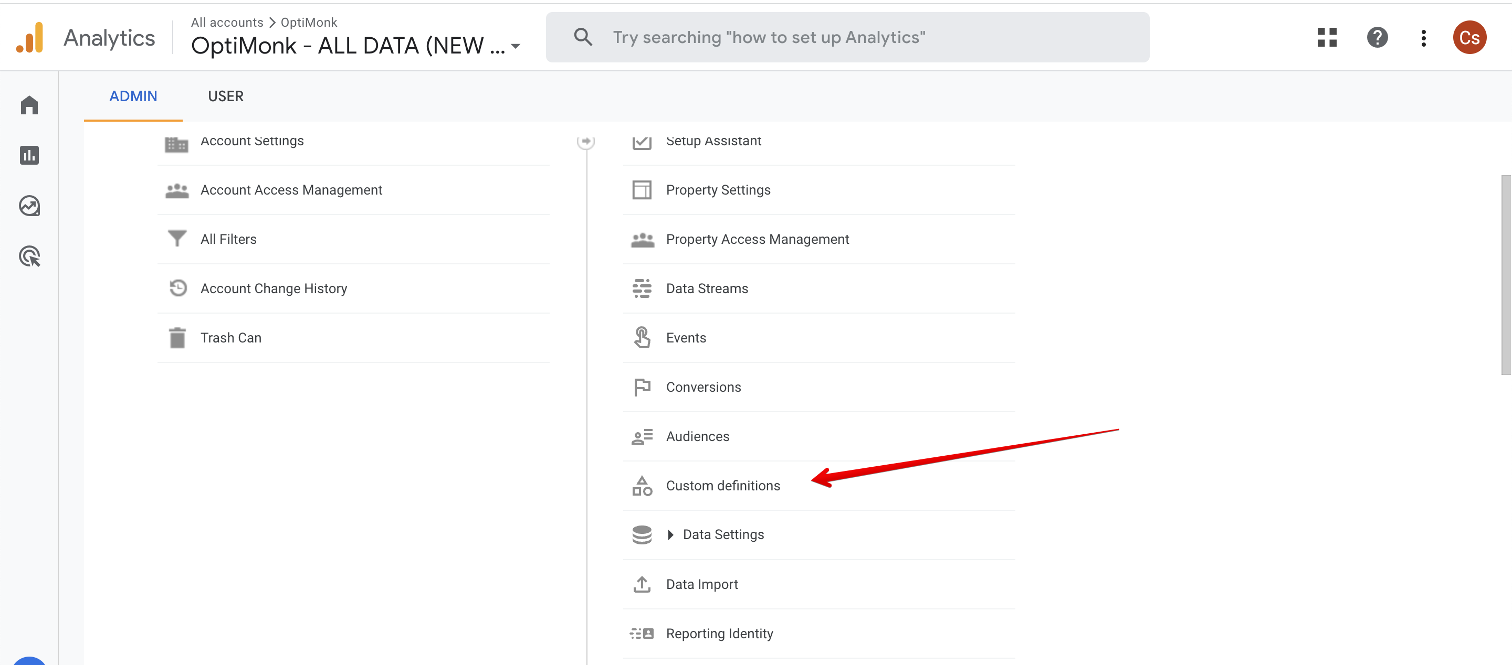
Task: Click the Account Change History clock icon
Action: click(x=178, y=288)
